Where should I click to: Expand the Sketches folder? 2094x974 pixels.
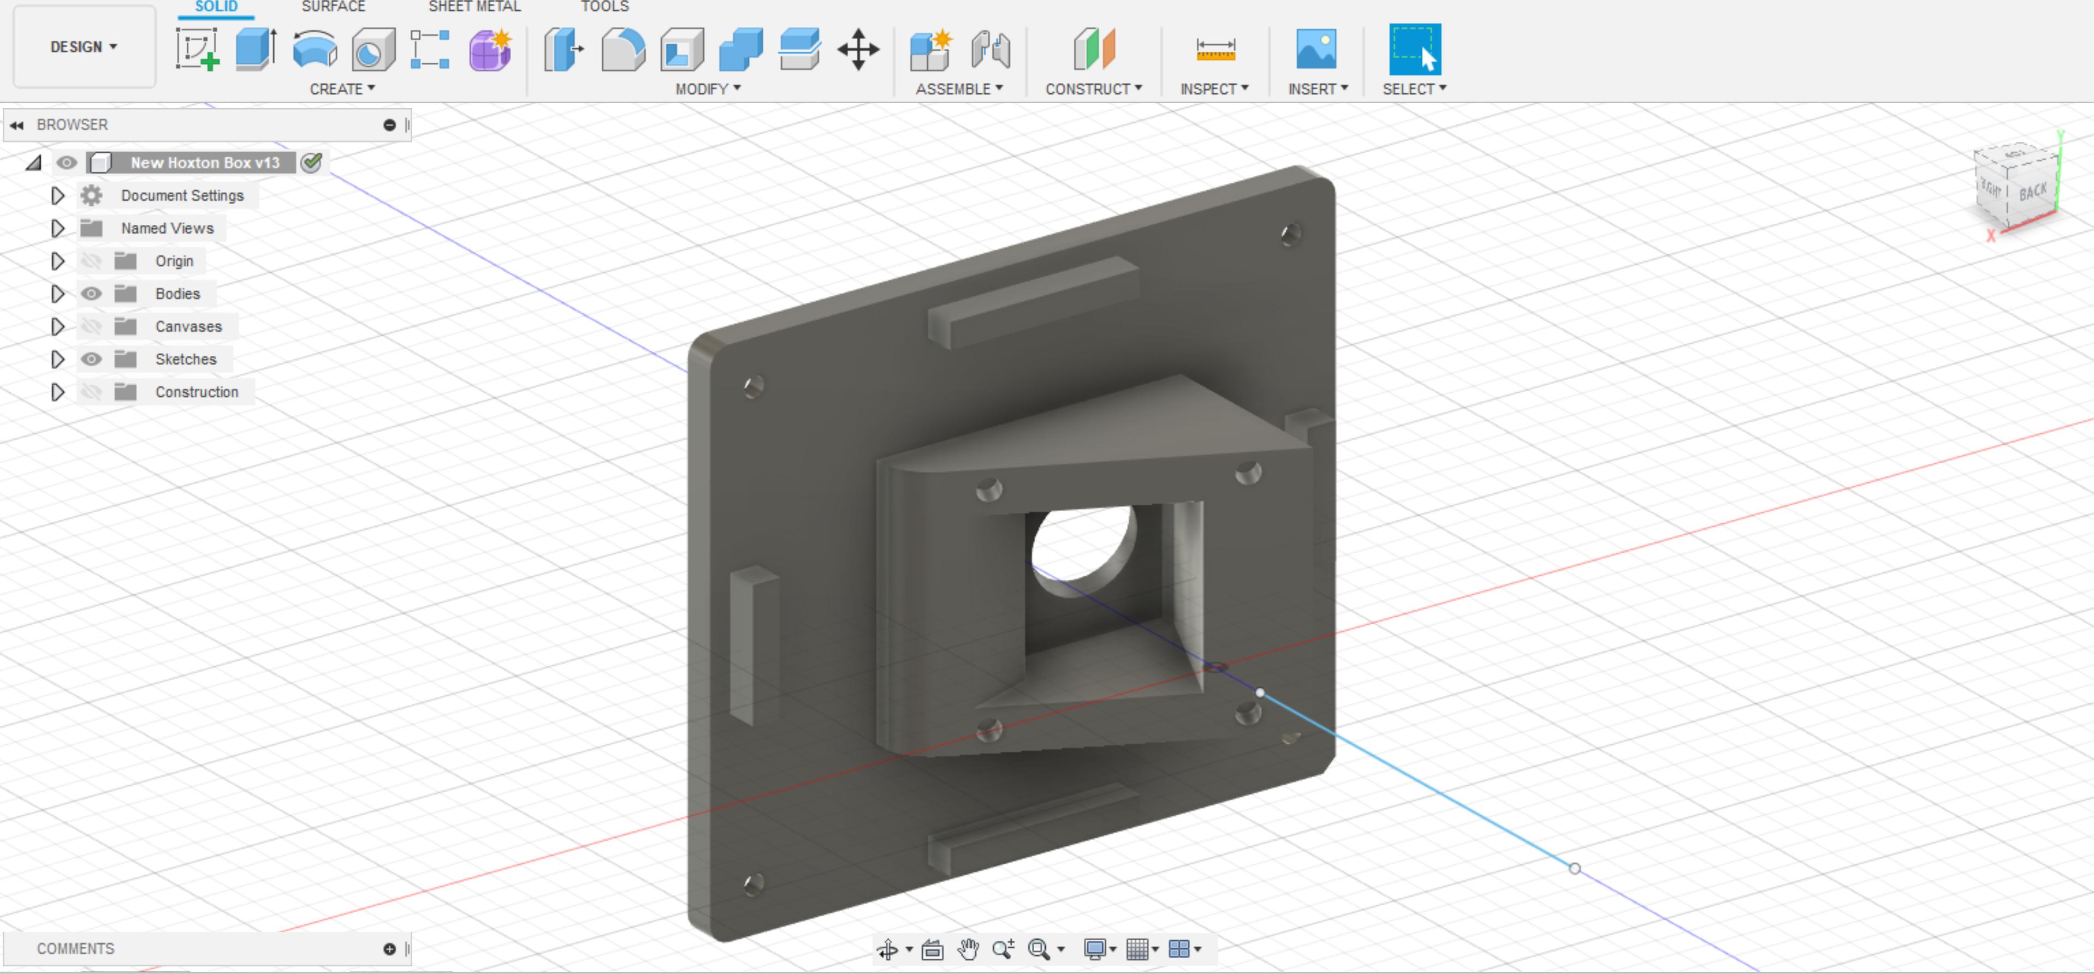[57, 359]
